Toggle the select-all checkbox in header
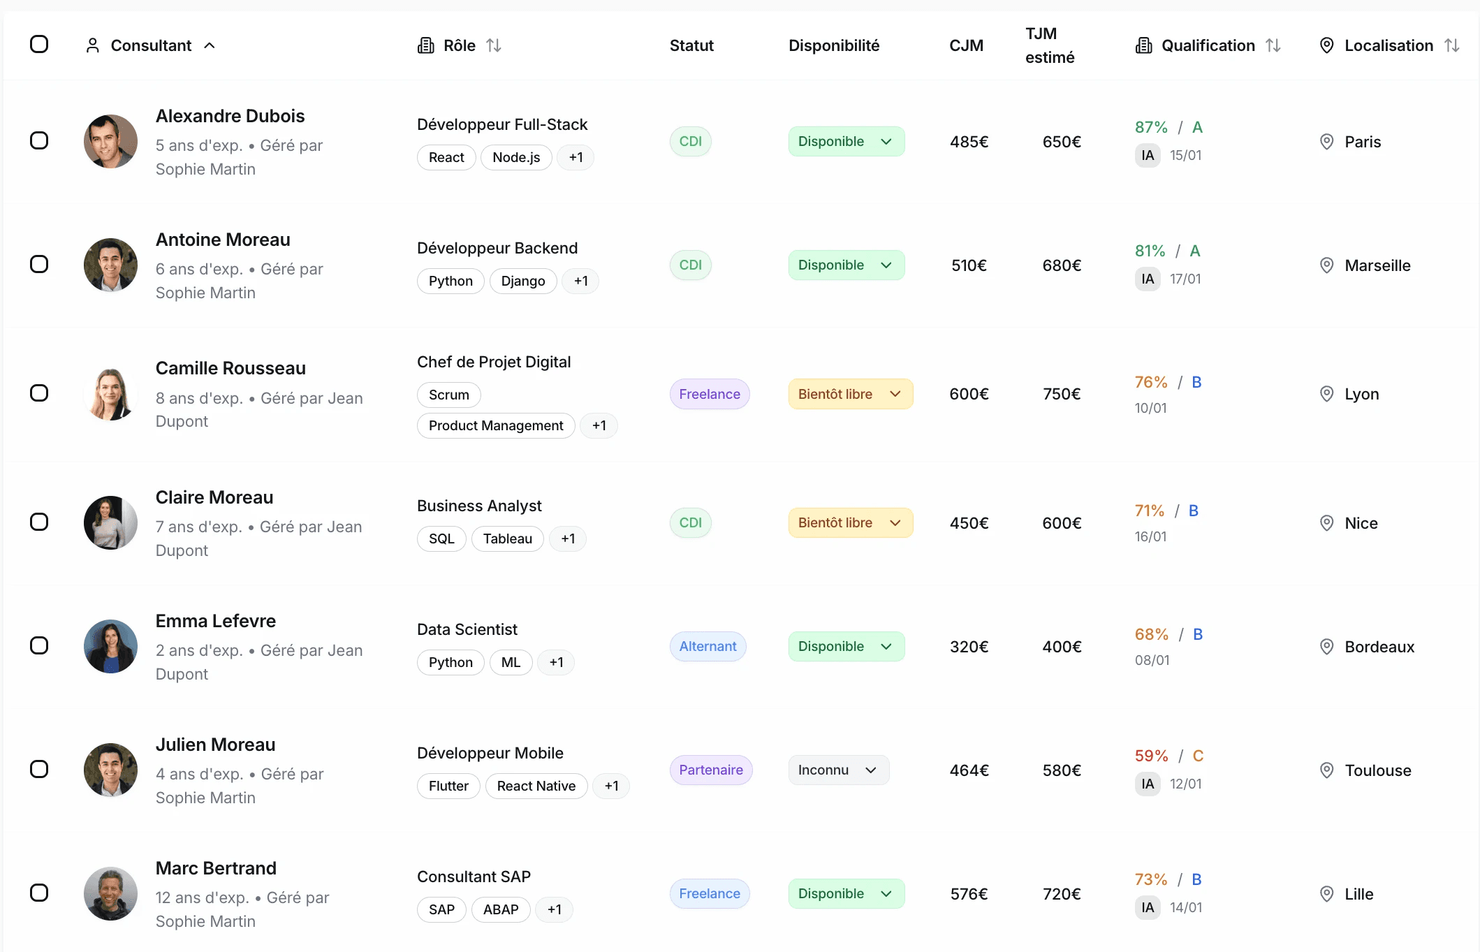This screenshot has height=952, width=1480. [x=39, y=45]
